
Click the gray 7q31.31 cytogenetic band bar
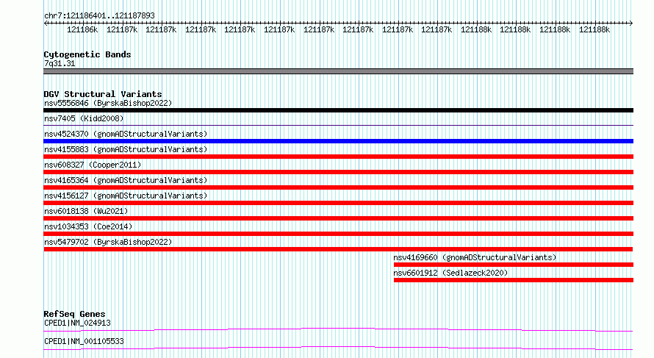point(338,71)
